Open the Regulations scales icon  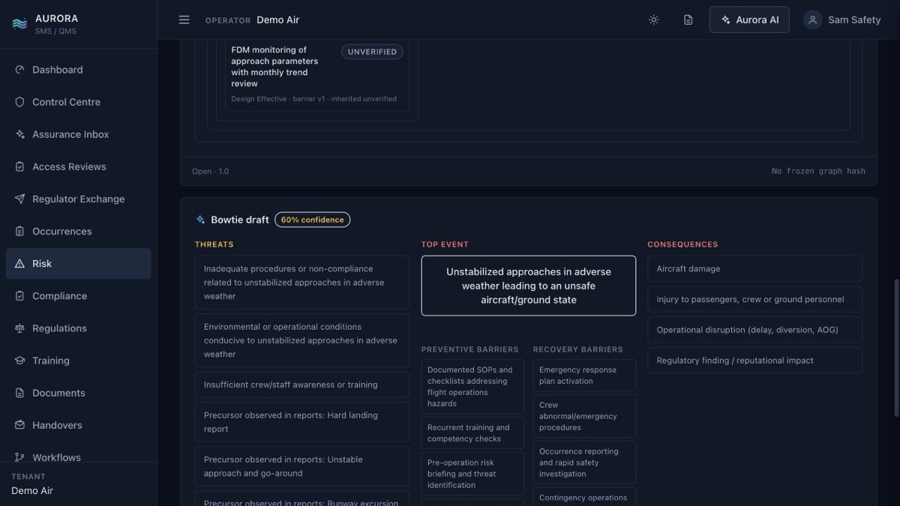tap(20, 328)
